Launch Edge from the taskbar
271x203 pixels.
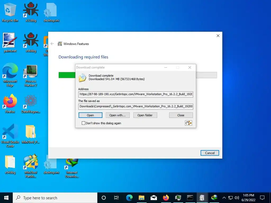click(129, 198)
